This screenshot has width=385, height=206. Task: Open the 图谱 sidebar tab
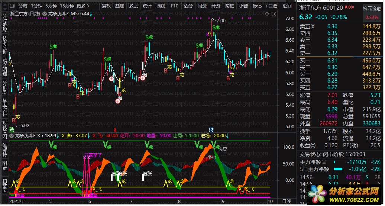coord(4,165)
